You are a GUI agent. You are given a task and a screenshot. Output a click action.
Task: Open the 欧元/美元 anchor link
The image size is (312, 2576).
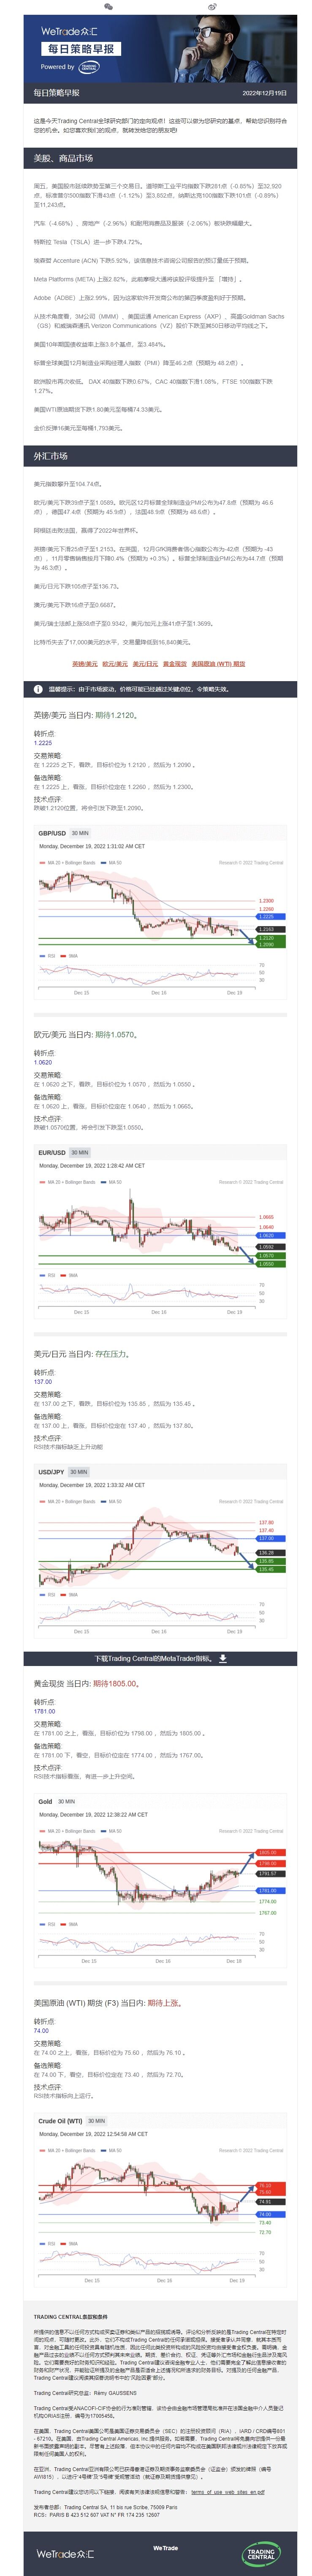[x=115, y=664]
